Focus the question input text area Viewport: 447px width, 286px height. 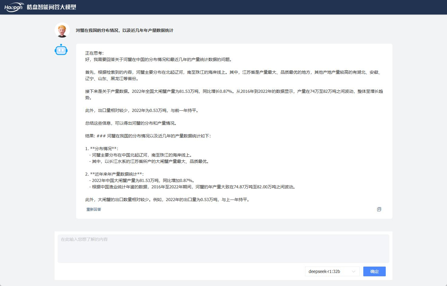[x=223, y=249]
